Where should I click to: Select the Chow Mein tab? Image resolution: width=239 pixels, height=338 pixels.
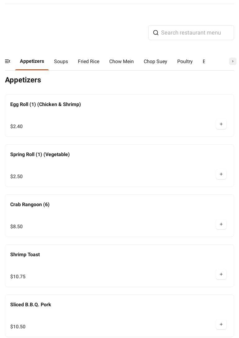tap(121, 62)
